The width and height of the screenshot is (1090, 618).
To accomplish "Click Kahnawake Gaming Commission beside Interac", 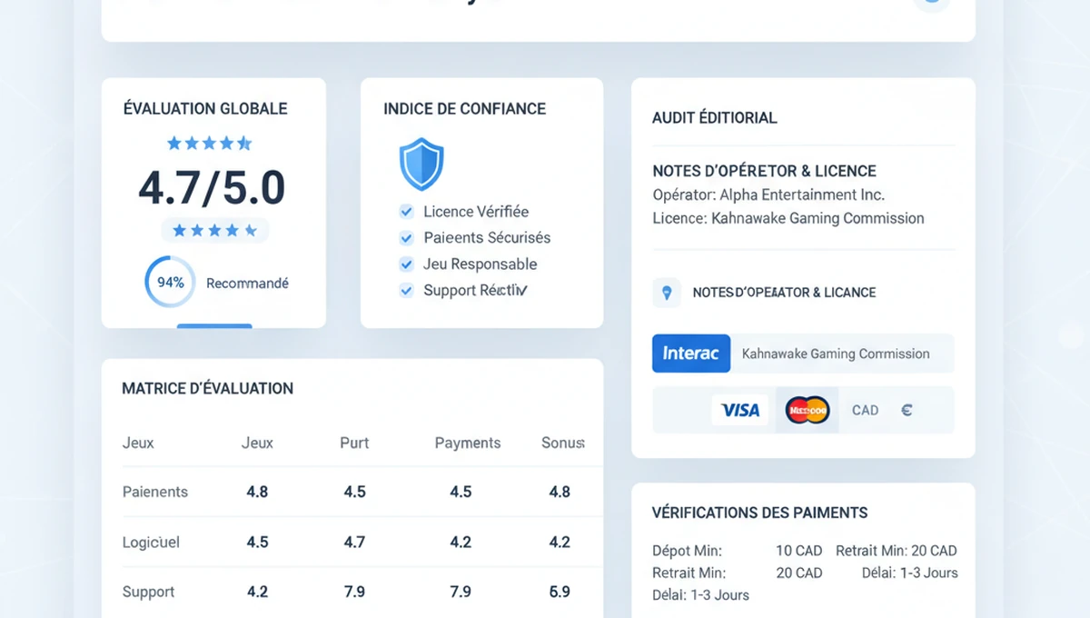I will point(836,354).
